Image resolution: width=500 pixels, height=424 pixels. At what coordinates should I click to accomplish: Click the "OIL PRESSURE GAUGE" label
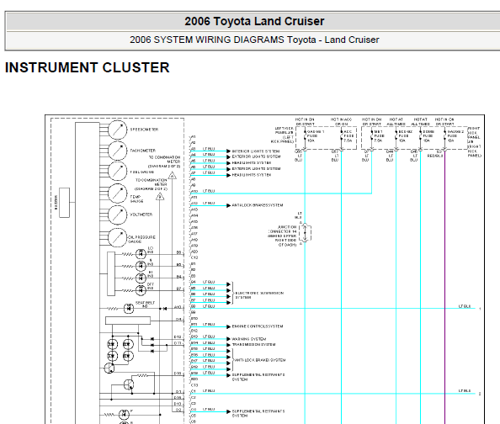pyautogui.click(x=141, y=239)
